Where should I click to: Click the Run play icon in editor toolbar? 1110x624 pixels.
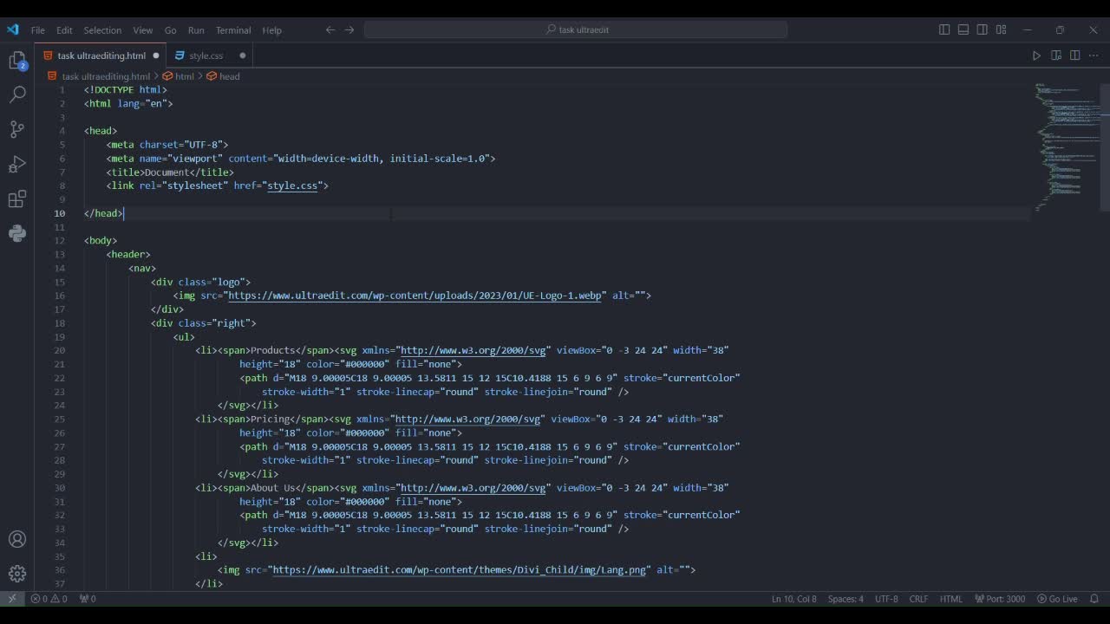[x=1036, y=55]
